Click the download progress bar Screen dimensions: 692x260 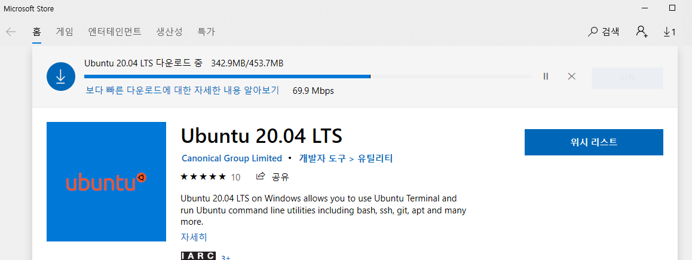coord(308,77)
